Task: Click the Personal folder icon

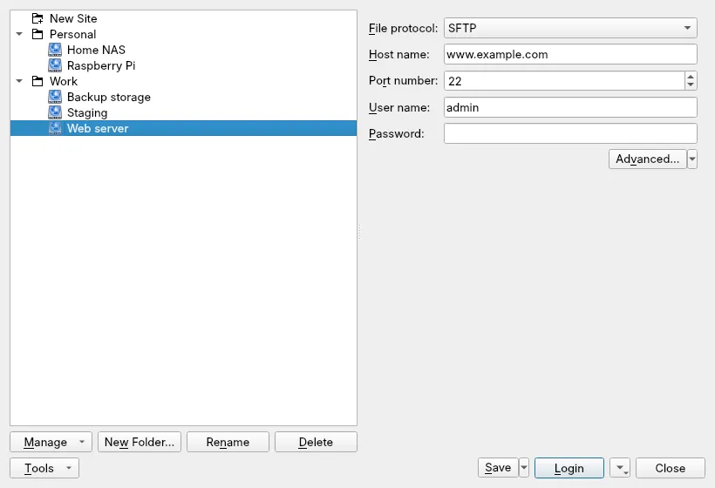Action: pos(37,34)
